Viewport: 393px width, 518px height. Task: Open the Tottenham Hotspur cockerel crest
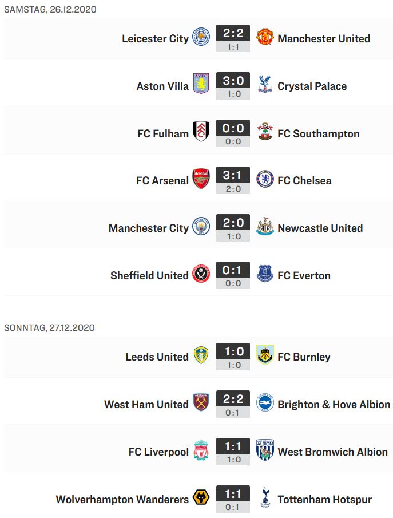[x=265, y=497]
